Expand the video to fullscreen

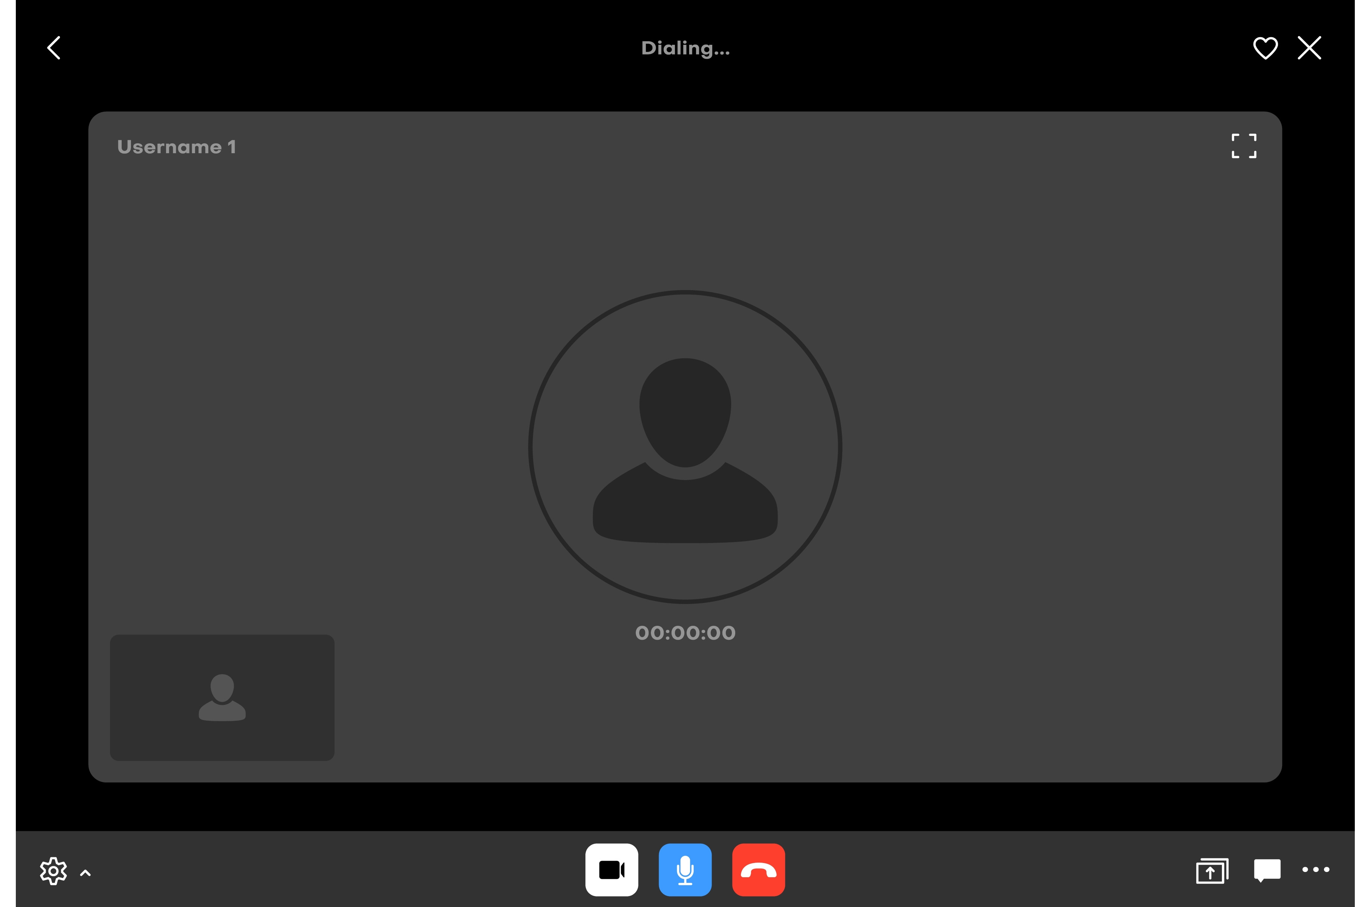coord(1244,146)
